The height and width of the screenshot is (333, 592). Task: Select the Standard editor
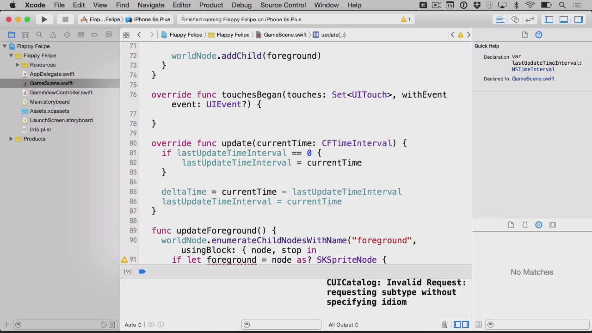(x=500, y=19)
